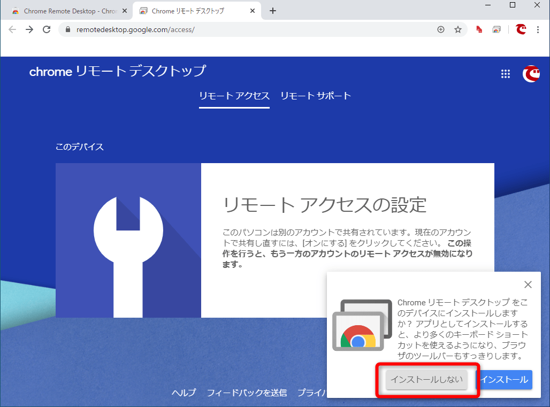Navigate back with the back arrow
Image resolution: width=550 pixels, height=407 pixels.
click(x=12, y=29)
